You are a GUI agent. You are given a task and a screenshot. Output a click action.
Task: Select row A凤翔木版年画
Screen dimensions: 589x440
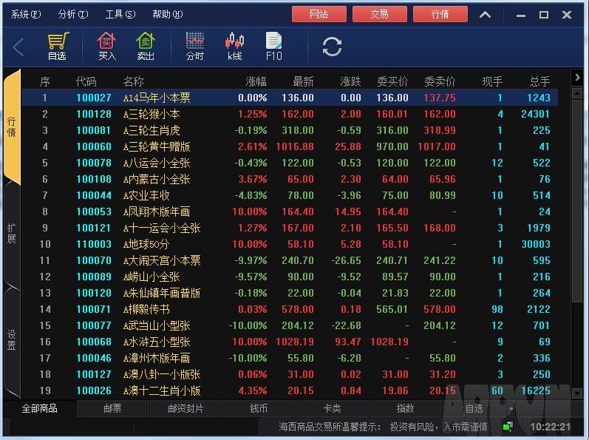tap(290, 211)
